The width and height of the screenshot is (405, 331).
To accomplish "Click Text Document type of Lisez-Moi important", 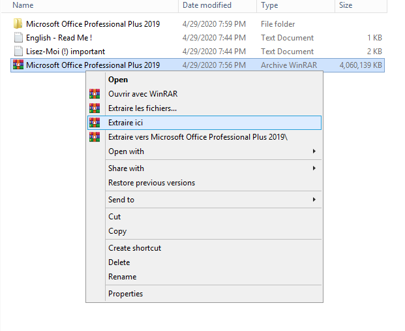I will 287,52.
